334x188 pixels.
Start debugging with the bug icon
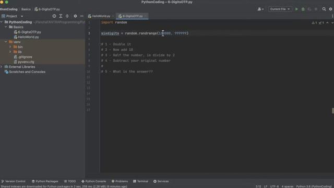[303, 9]
